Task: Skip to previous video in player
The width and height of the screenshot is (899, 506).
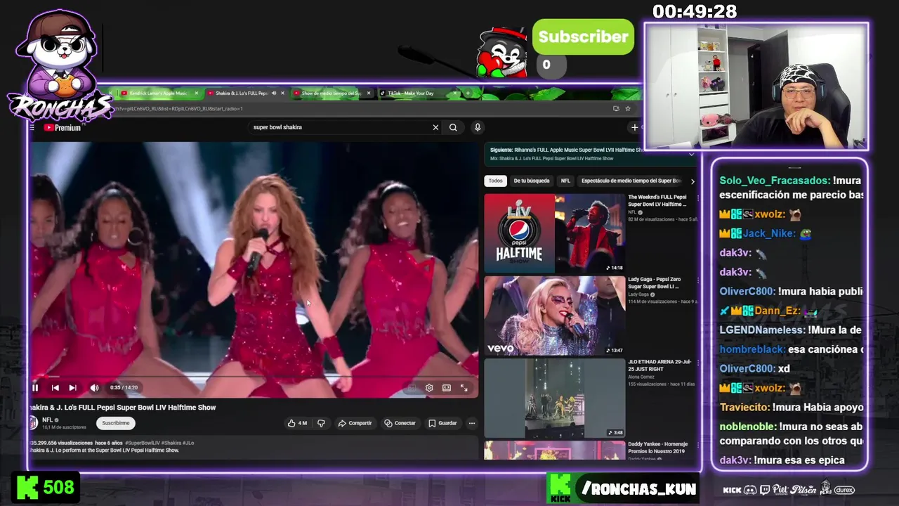Action: click(55, 387)
